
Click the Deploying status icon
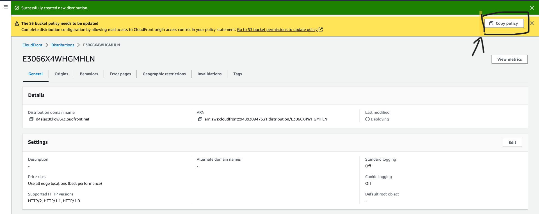coord(367,119)
